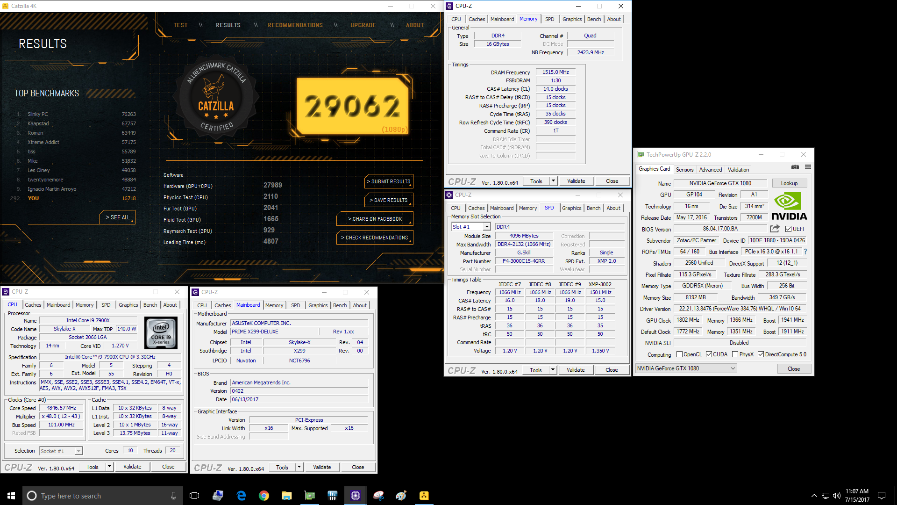Click the Cortana circle icon in the search box

coord(32,496)
